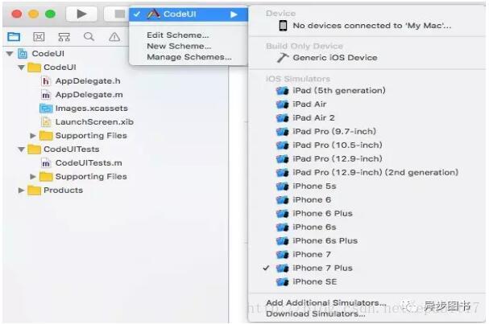
Task: Select Images.xcassets in the navigator
Action: click(x=91, y=109)
